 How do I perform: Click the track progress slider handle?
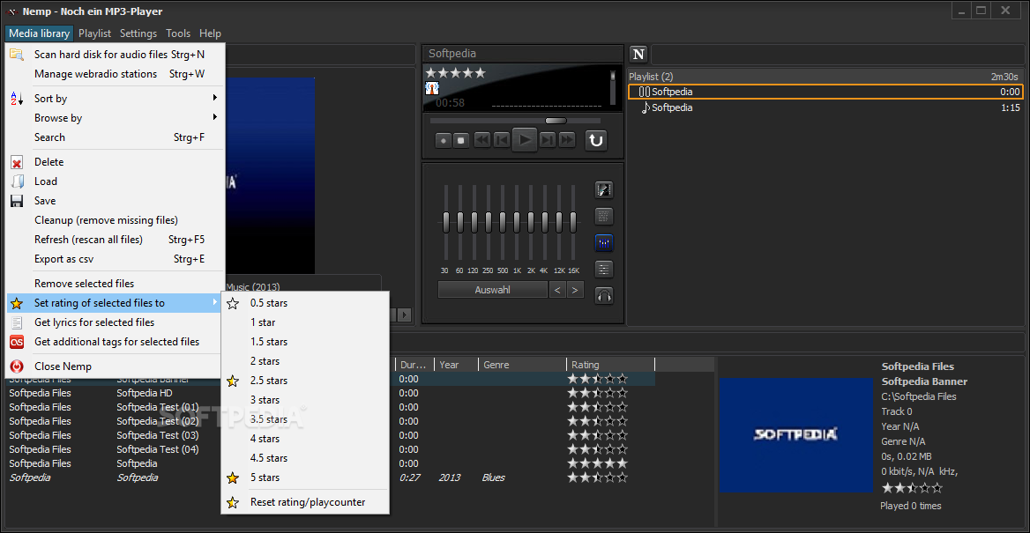(x=556, y=121)
